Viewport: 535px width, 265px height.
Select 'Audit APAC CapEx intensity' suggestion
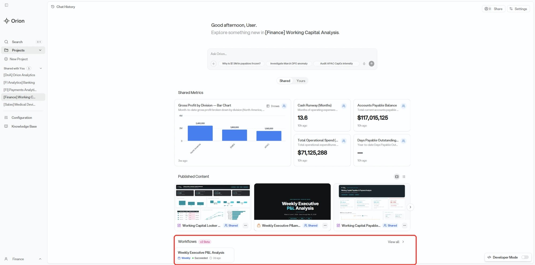point(336,64)
